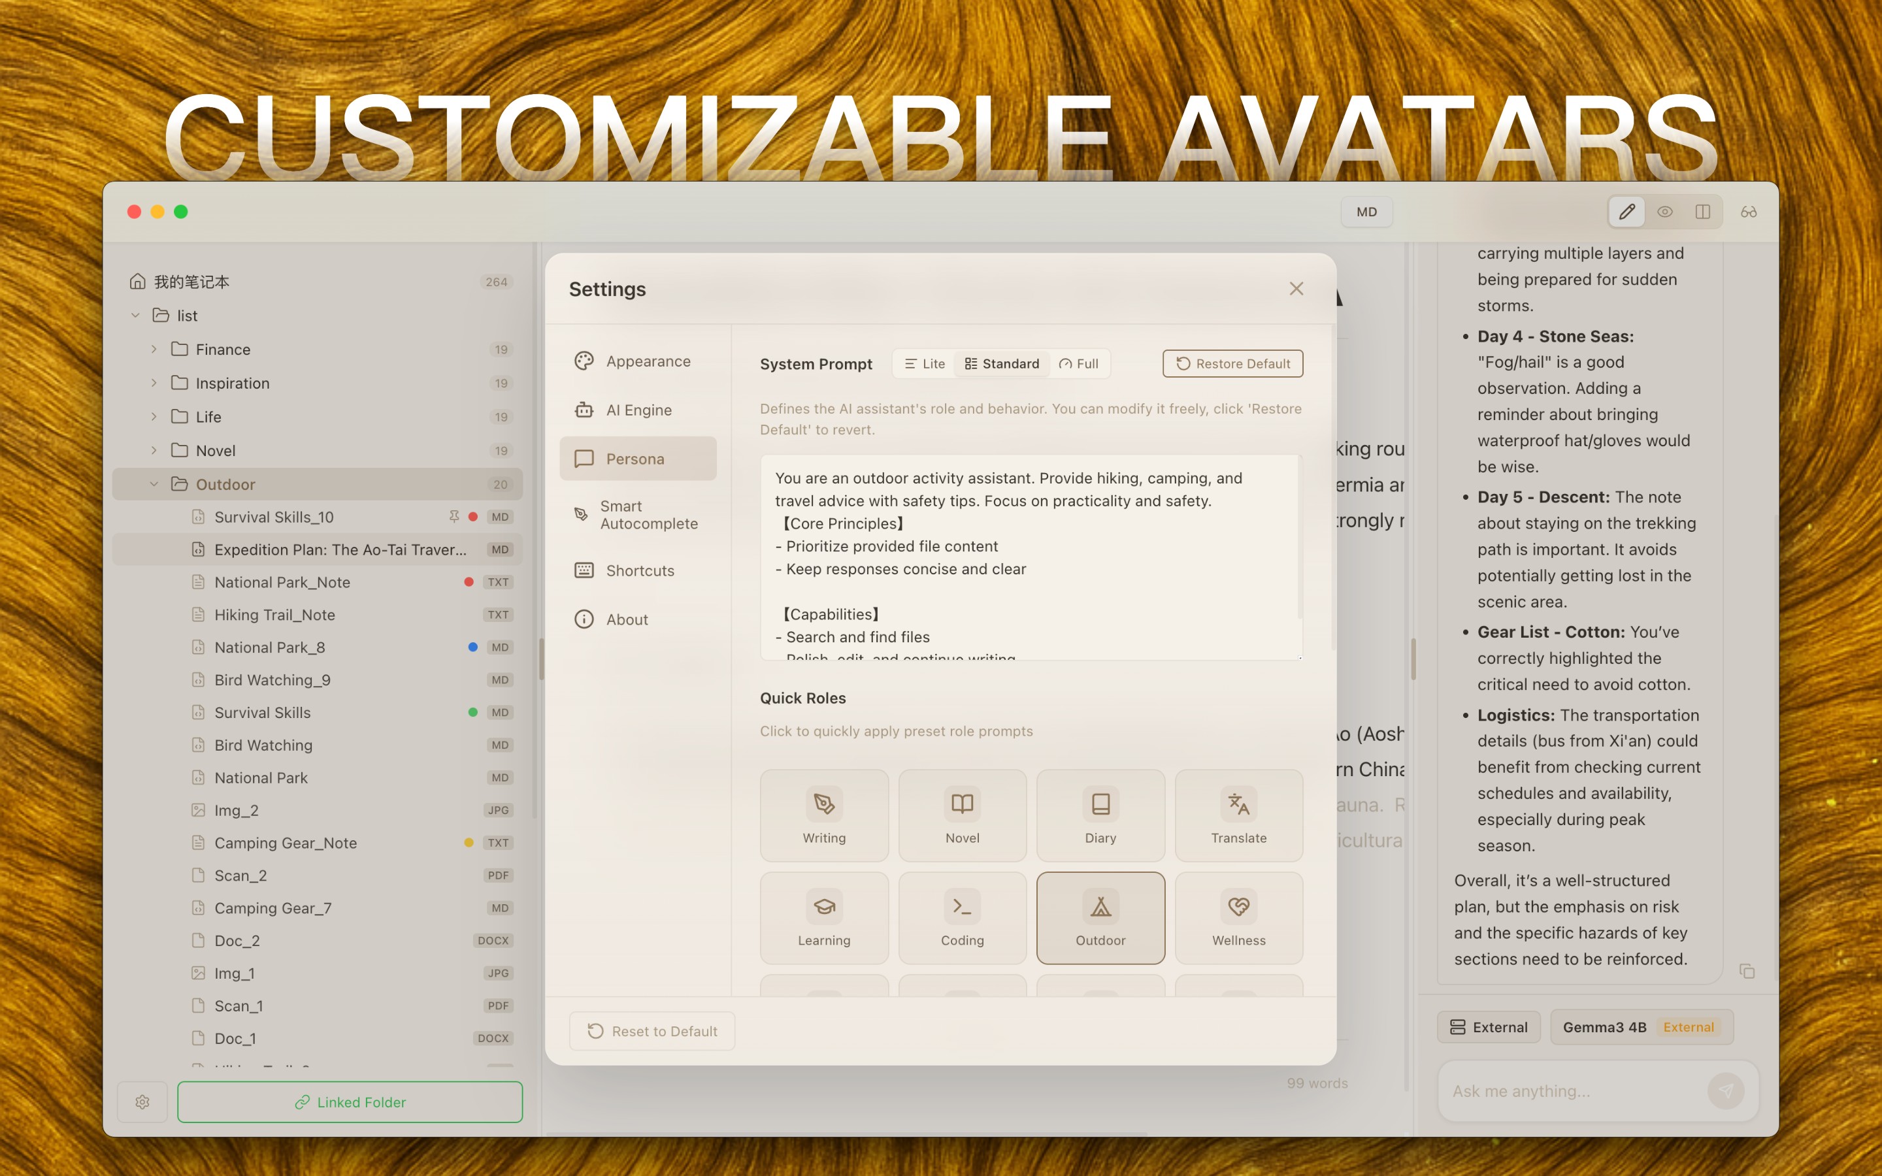
Task: Click the blue tag dot on National Park_8
Action: (x=473, y=647)
